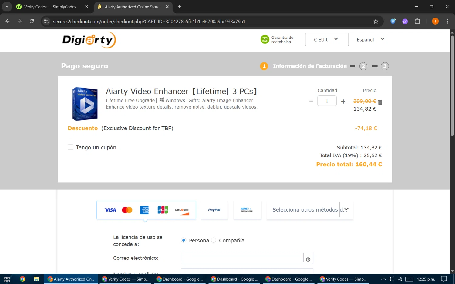Click checkout step 3 indicator

click(385, 66)
